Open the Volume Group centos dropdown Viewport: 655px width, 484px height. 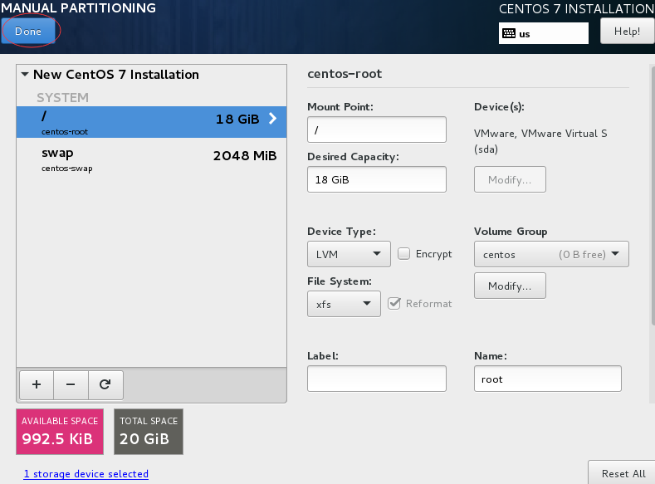551,254
